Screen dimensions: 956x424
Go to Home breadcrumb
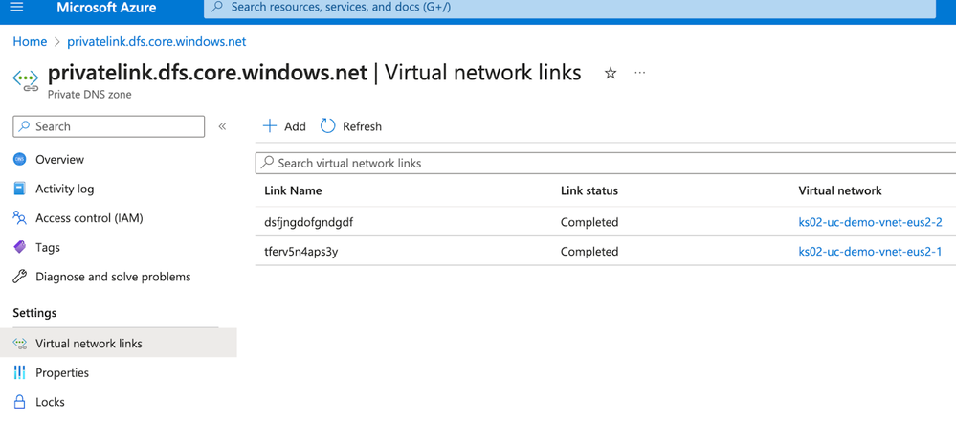click(30, 42)
